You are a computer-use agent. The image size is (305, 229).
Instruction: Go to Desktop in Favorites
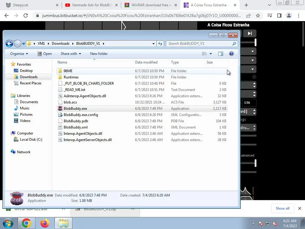click(26, 71)
